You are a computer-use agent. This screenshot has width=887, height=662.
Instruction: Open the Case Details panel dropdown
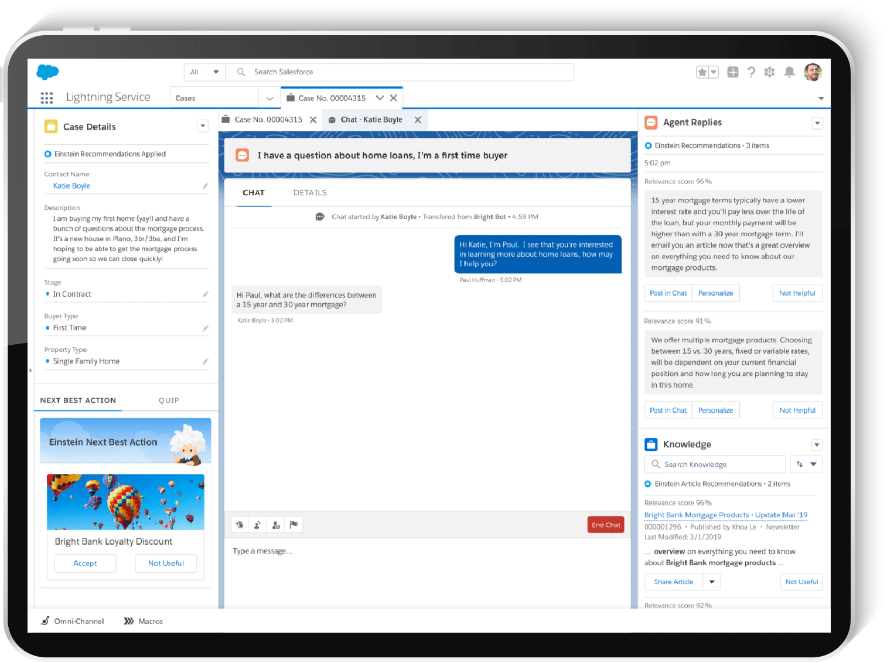click(x=203, y=126)
